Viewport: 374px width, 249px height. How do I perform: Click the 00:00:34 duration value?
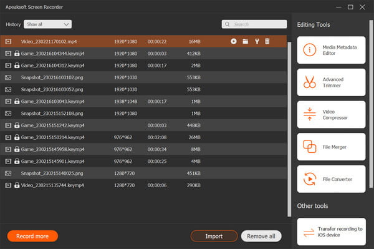(157, 149)
